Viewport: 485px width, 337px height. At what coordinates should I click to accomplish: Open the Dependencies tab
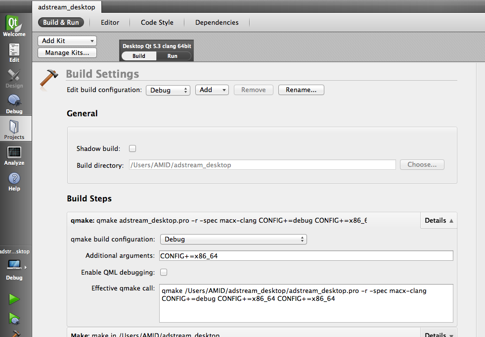pos(217,22)
